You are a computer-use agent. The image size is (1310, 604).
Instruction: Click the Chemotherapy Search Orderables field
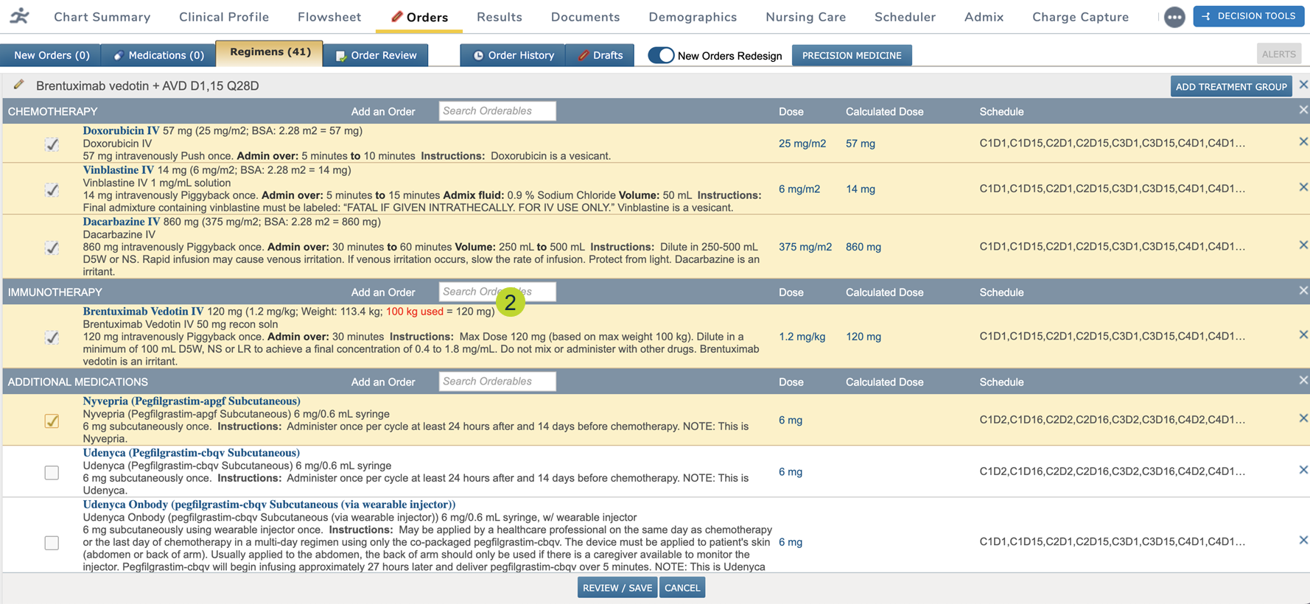tap(497, 111)
